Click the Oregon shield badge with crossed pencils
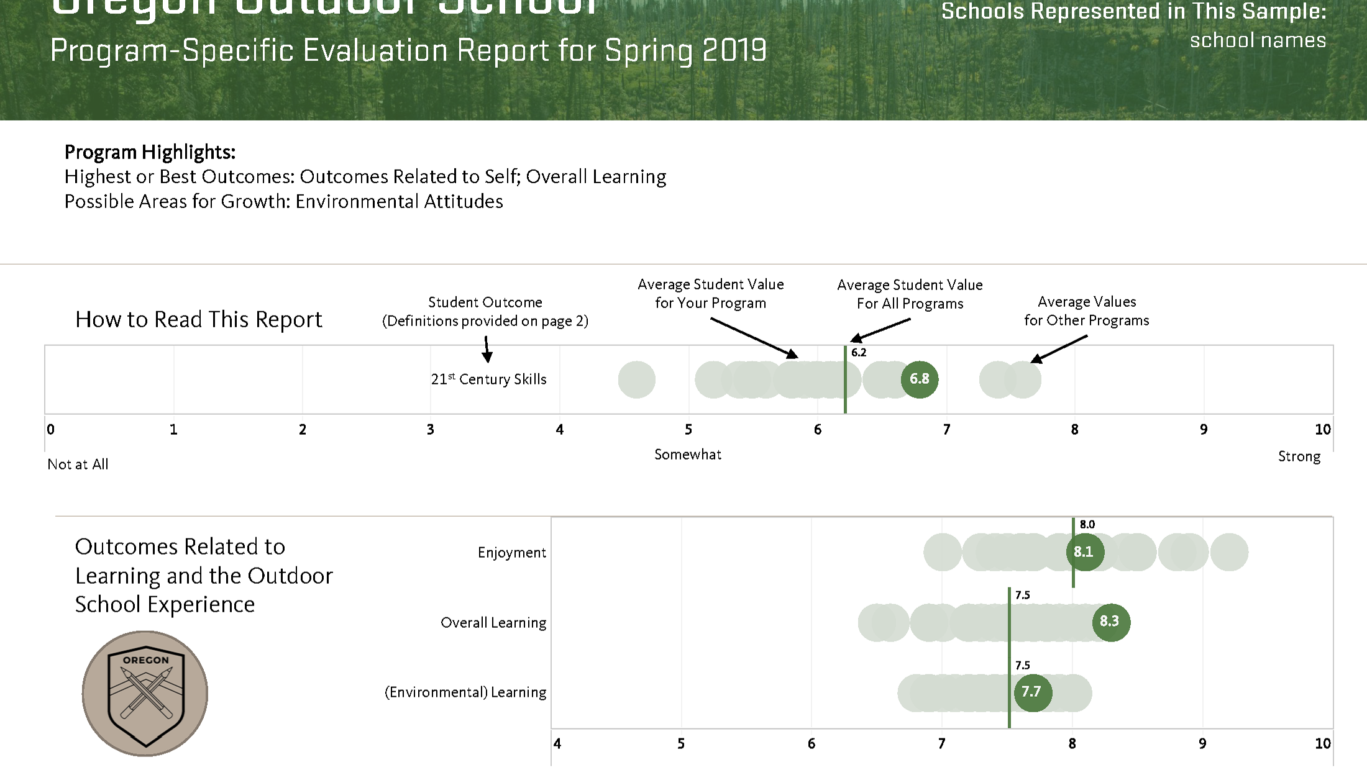Viewport: 1367px width, 770px height. [145, 694]
